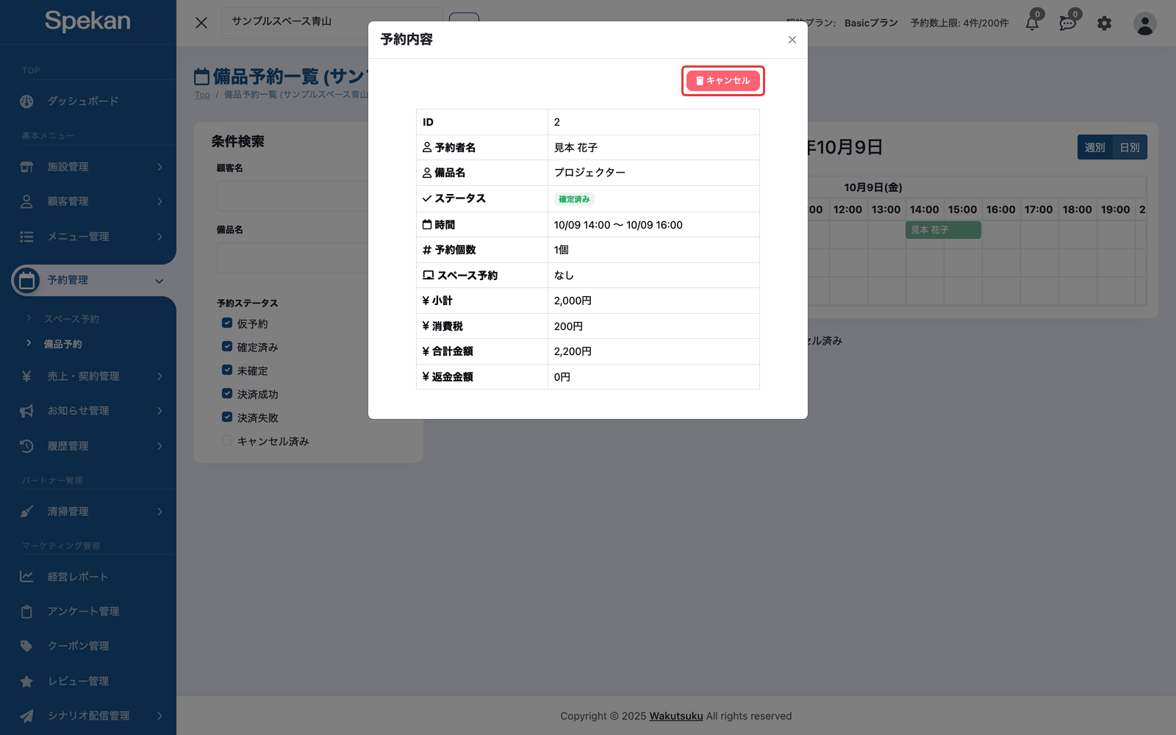Click the 顧客名 search input field

click(x=293, y=196)
